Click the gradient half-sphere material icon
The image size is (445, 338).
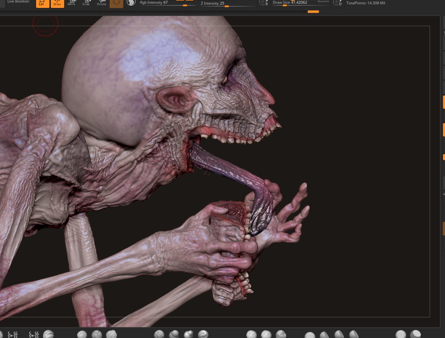[x=131, y=4]
